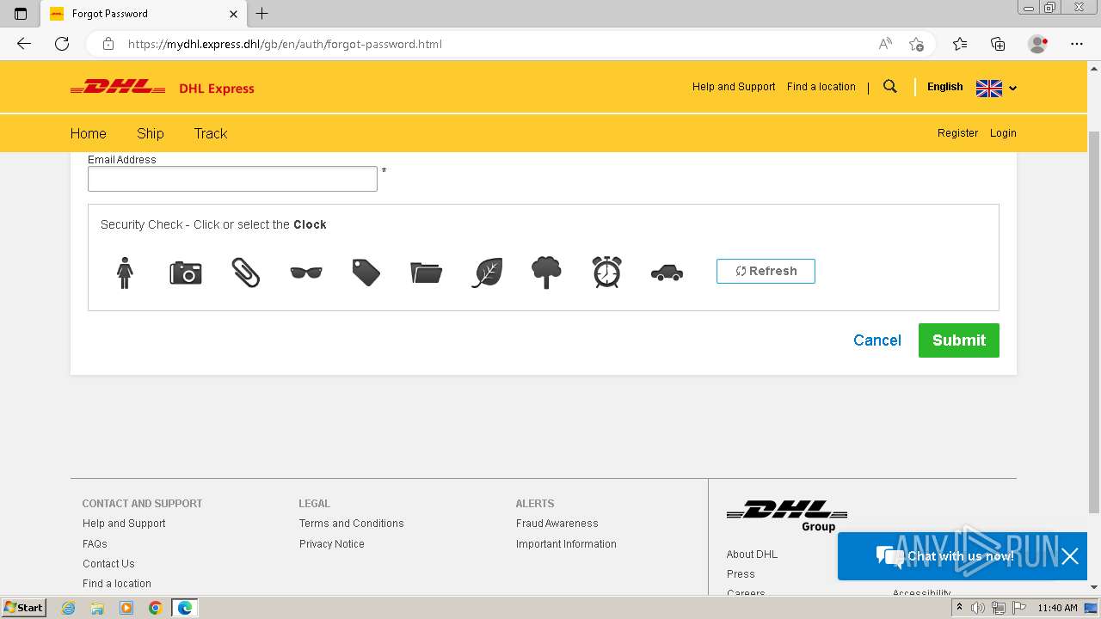
Task: Close the Forgot Password tab
Action: point(233,14)
